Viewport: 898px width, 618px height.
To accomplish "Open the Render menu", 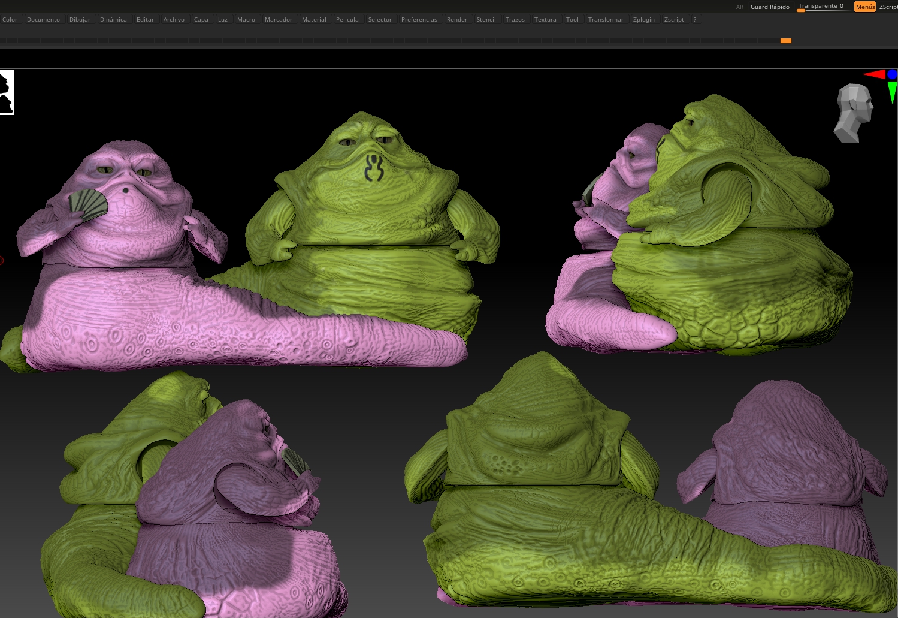I will 457,19.
